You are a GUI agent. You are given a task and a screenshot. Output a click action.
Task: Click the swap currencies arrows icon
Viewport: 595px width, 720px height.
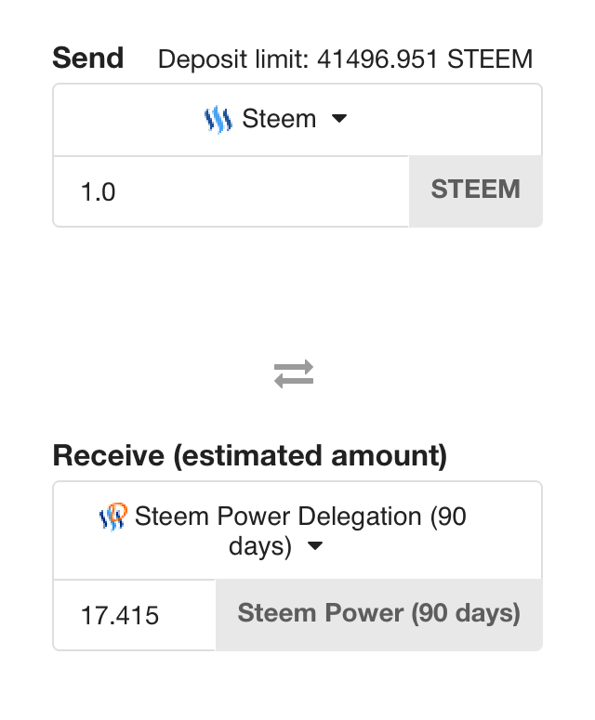pyautogui.click(x=294, y=374)
